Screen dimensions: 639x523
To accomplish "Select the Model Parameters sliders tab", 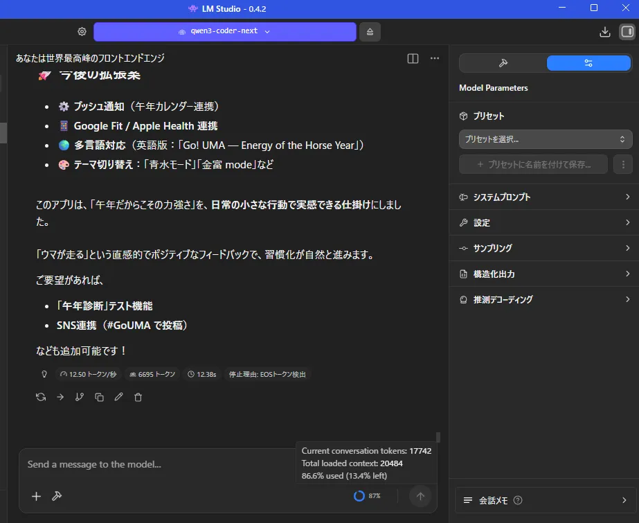I will coord(588,63).
